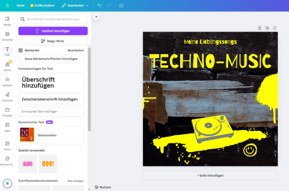This screenshot has height=191, width=289.
Task: Select pink recently used text style
Action: [x=27, y=164]
